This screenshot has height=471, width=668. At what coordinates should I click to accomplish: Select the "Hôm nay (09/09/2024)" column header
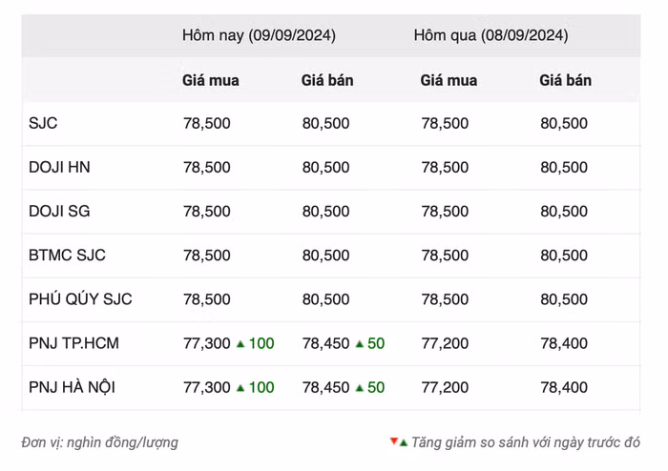tap(259, 36)
